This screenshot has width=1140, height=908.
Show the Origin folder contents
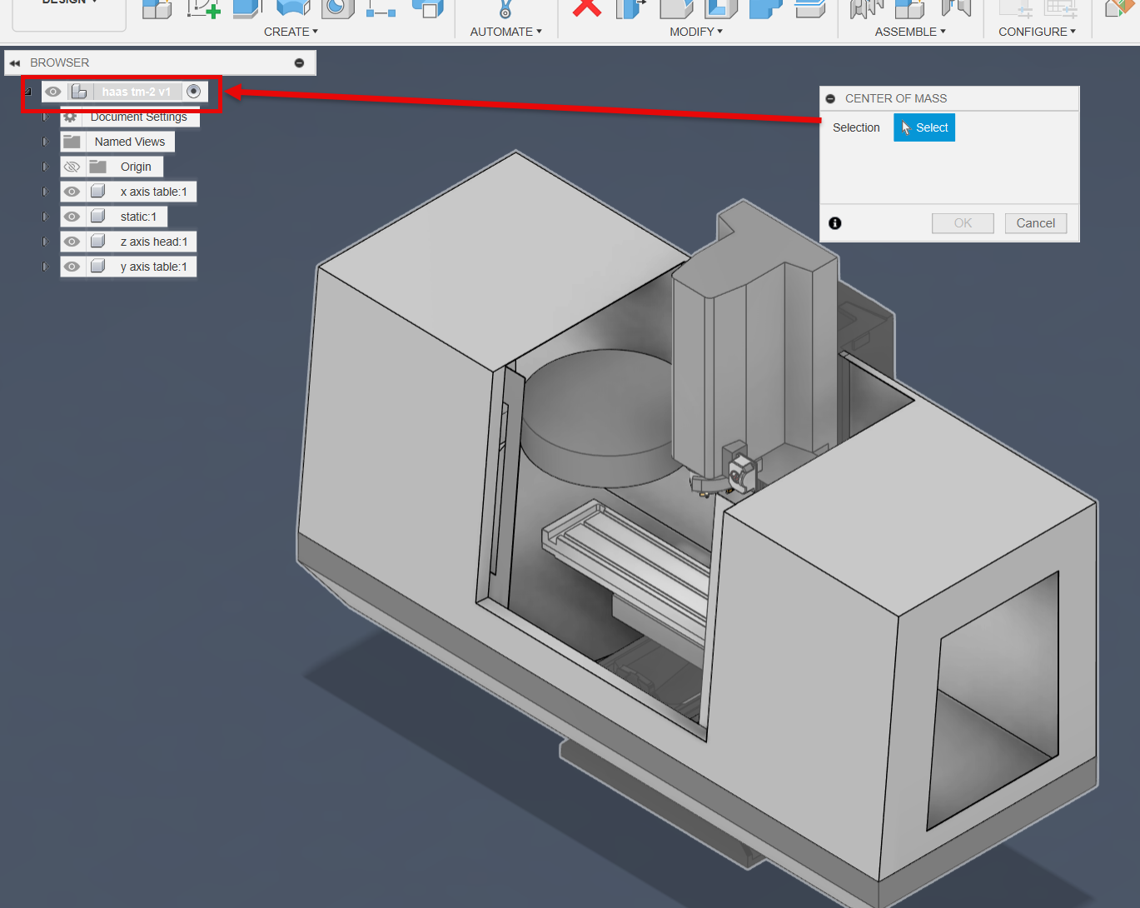click(45, 166)
